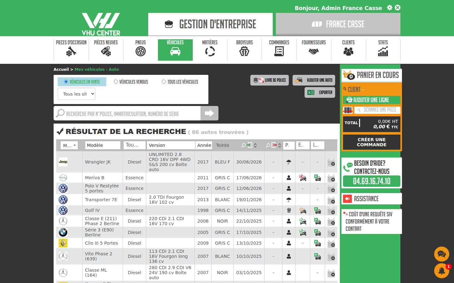Open the Gestion d'entreprise tab
Screen dimensions: 454x283
pyautogui.click(x=210, y=24)
